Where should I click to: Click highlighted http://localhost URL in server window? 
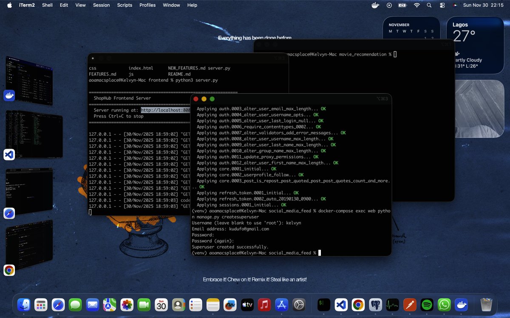(165, 110)
